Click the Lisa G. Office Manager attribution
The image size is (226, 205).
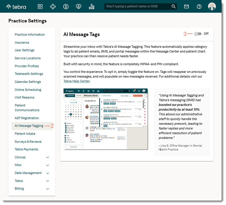[180, 147]
